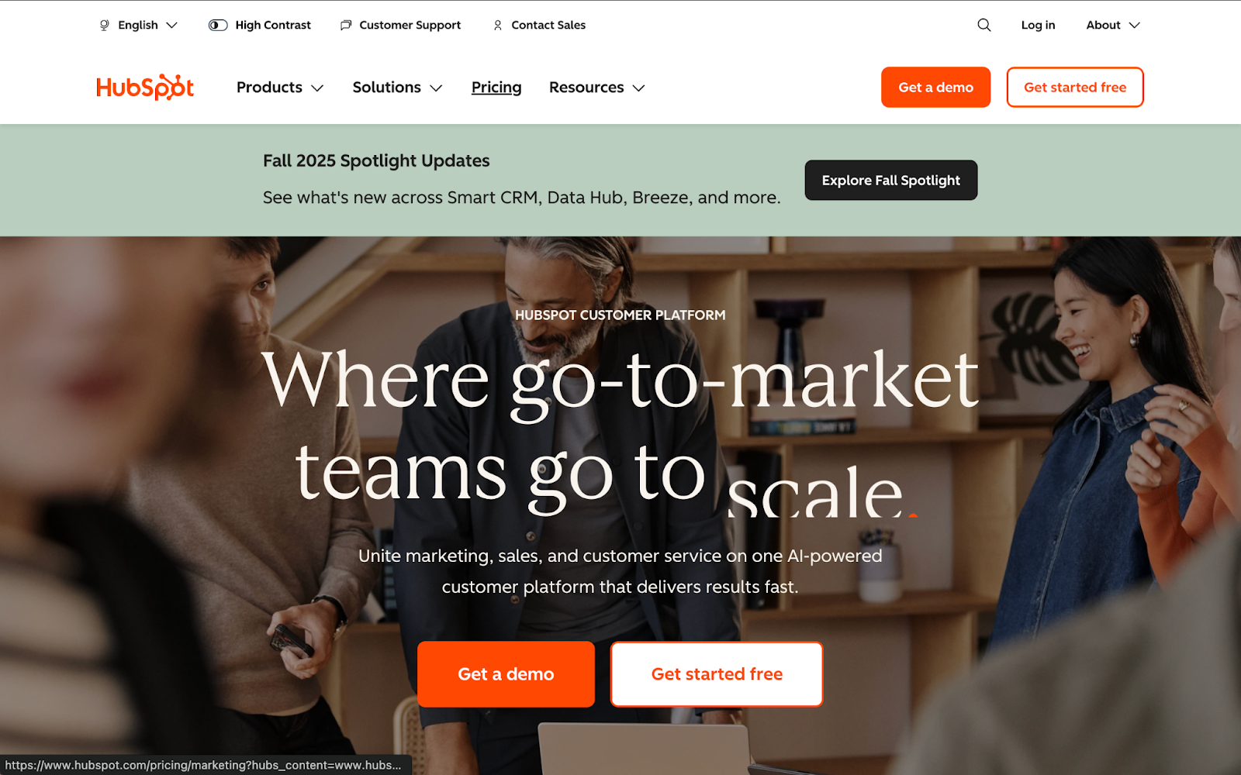Image resolution: width=1241 pixels, height=775 pixels.
Task: Click the Log in link
Action: [1038, 25]
